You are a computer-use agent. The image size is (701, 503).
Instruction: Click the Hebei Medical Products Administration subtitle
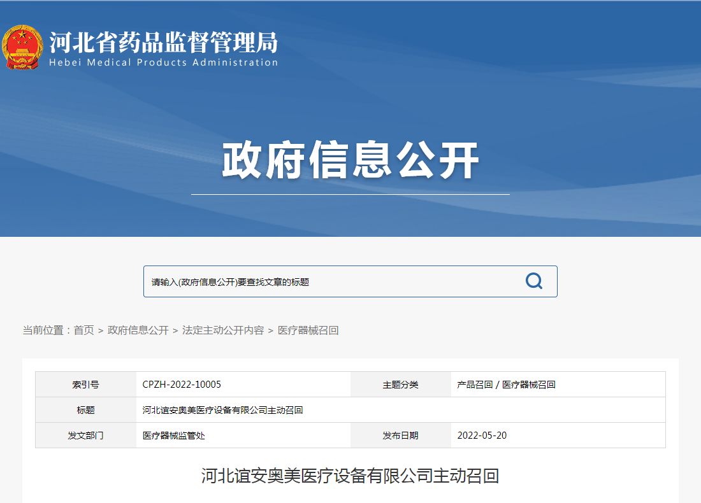(x=164, y=62)
